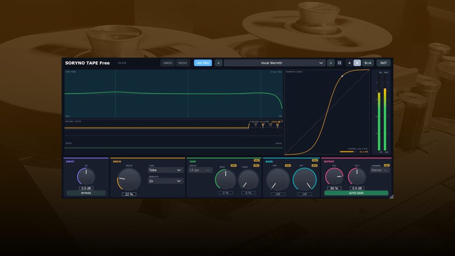Click the drive 22 % value field
This screenshot has width=455, height=256.
129,194
